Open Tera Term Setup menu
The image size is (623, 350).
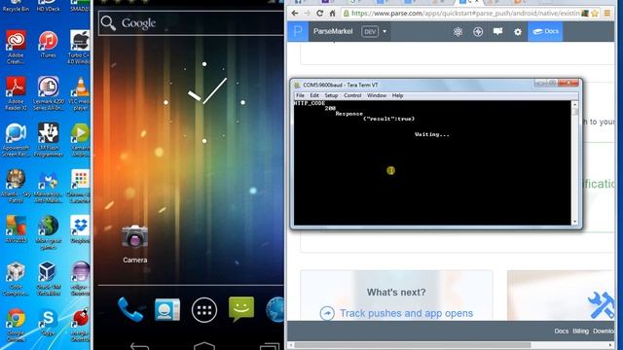pyautogui.click(x=331, y=95)
